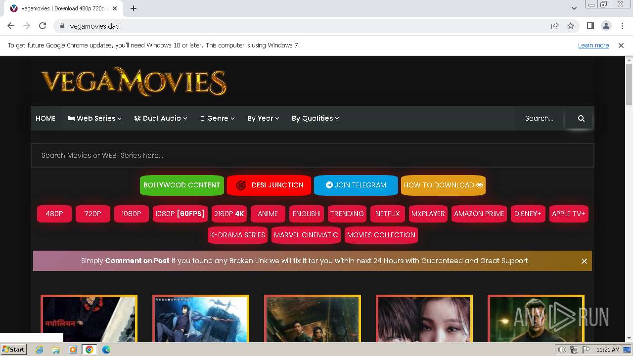Open HOW TO DOWNLOAD guide
633x356 pixels.
pos(443,185)
